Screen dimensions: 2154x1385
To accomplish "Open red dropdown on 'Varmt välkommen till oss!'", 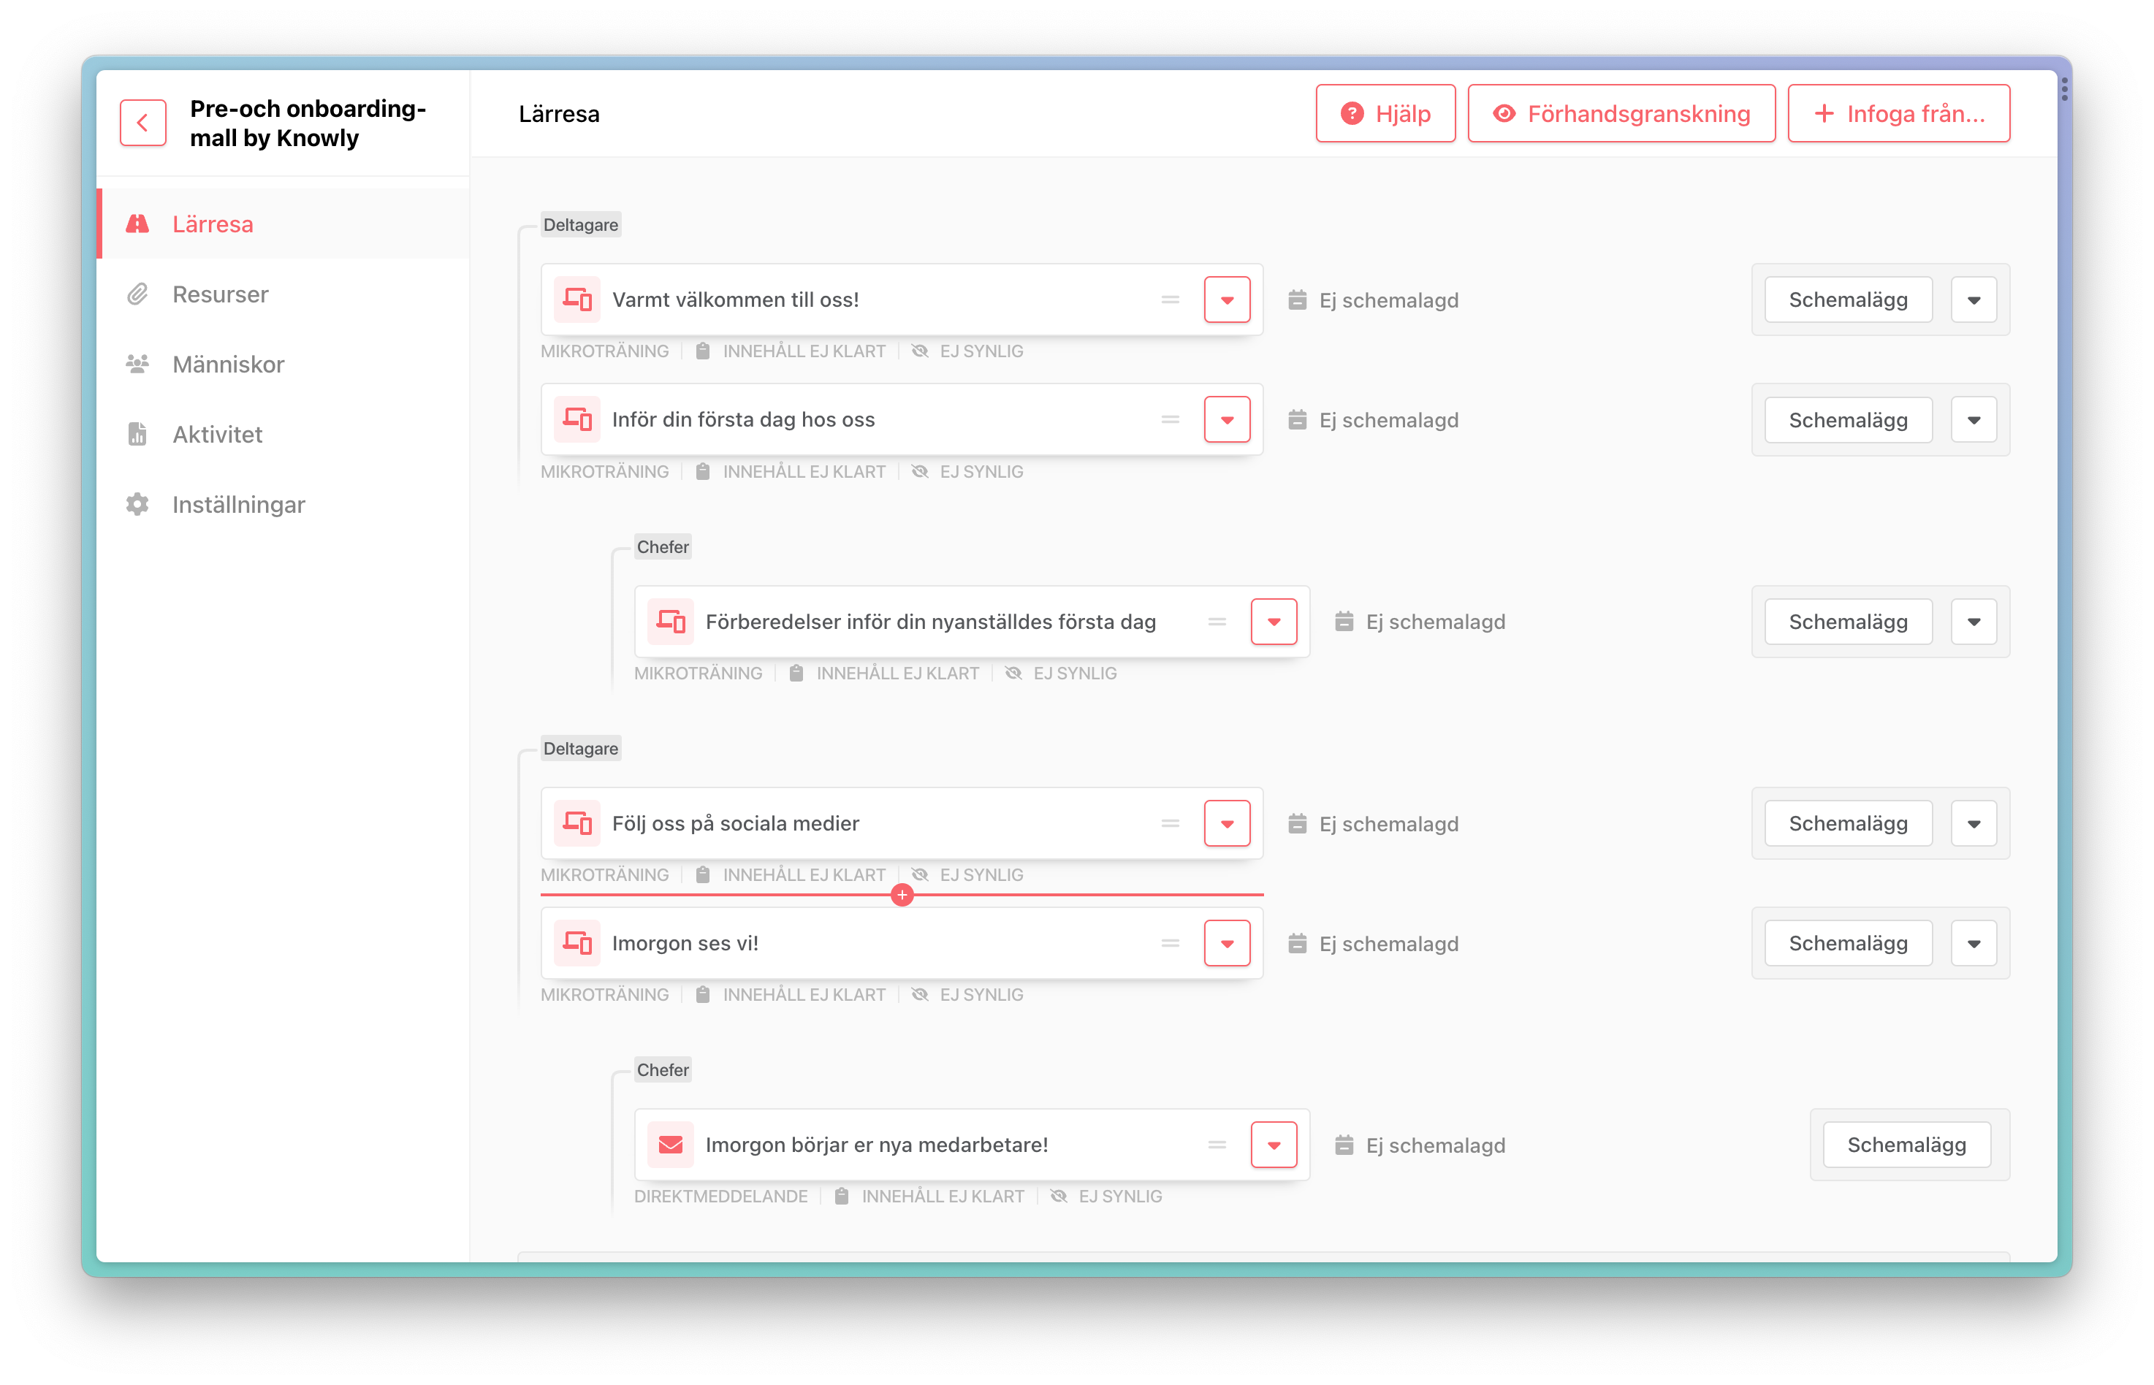I will point(1227,300).
